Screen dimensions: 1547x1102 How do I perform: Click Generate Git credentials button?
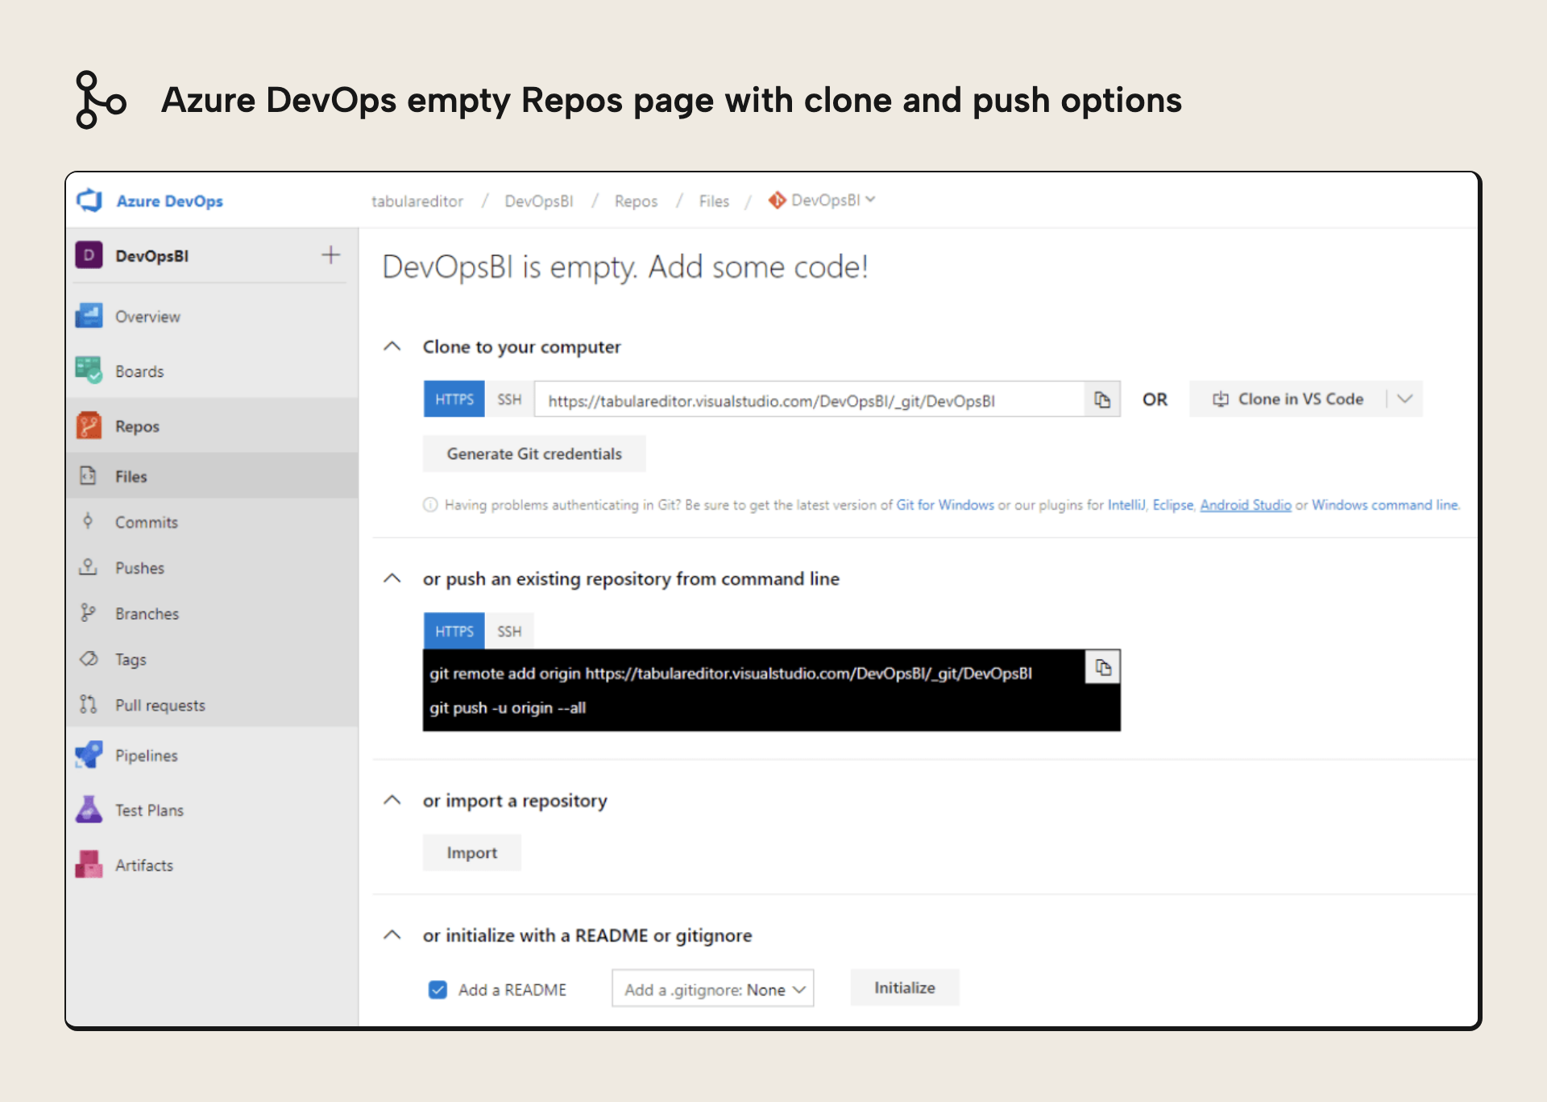tap(534, 454)
